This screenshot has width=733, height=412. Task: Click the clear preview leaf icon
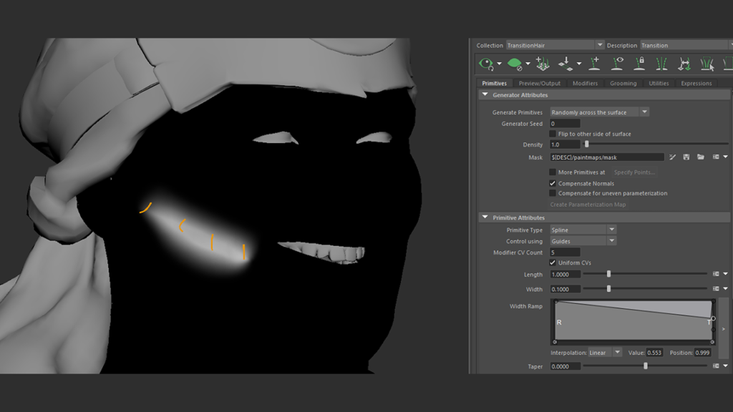(x=514, y=64)
